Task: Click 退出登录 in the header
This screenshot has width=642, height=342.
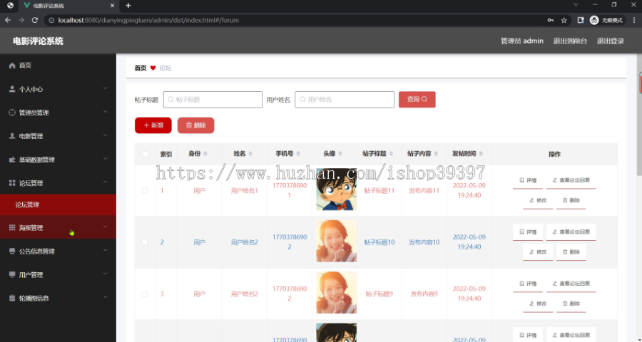Action: tap(610, 41)
